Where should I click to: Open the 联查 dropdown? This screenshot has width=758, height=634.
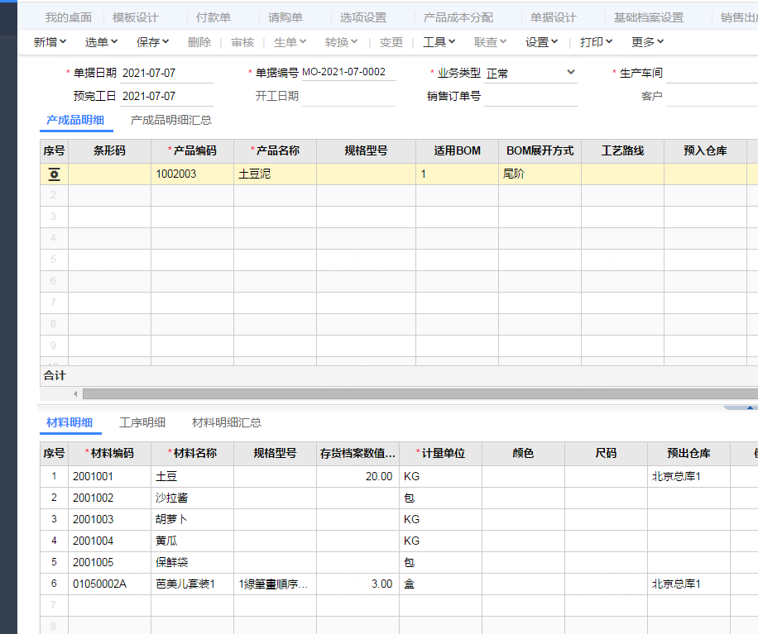click(490, 42)
